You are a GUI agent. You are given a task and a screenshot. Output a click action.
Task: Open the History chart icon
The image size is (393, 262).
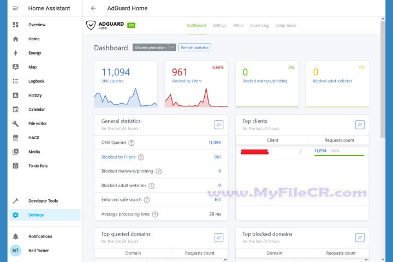15,96
